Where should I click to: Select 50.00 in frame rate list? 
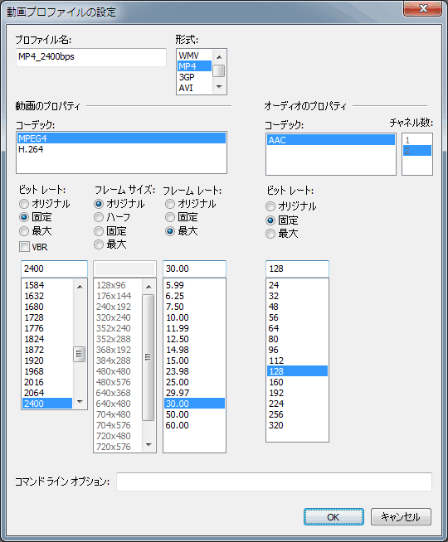194,414
